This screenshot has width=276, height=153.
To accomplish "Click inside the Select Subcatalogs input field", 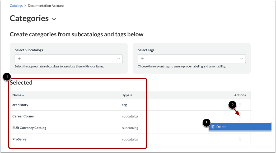I will [66, 58].
